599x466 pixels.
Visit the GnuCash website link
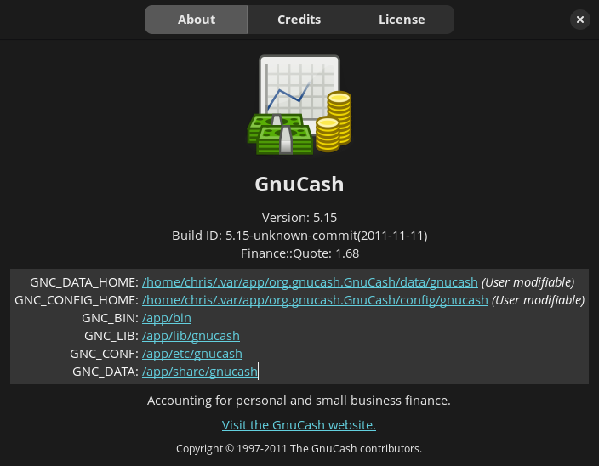click(299, 424)
